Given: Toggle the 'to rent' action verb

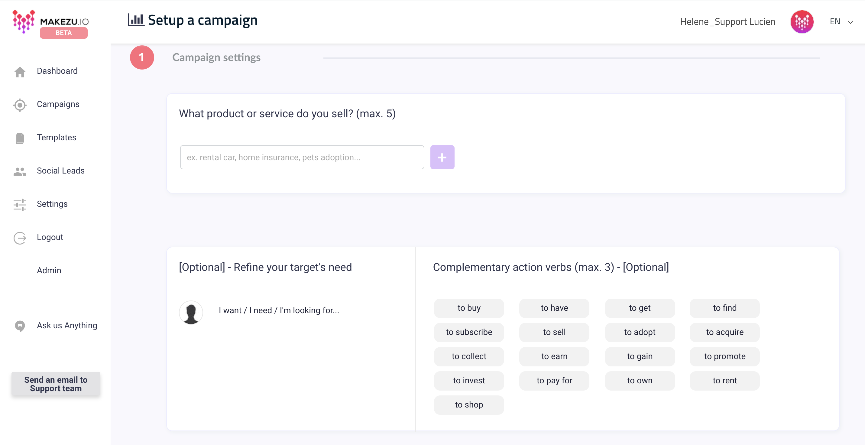Looking at the screenshot, I should click(724, 381).
